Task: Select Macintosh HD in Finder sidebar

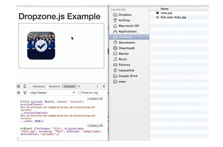Action: (x=129, y=26)
